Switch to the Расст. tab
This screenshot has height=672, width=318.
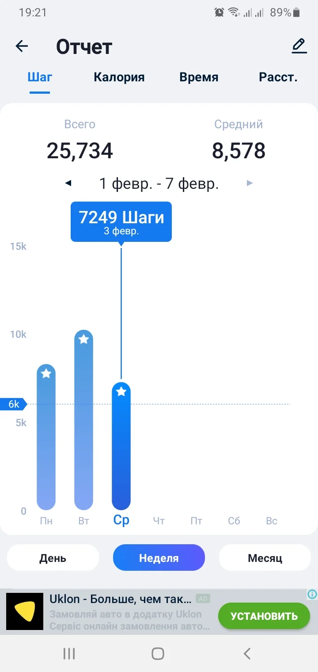[279, 77]
